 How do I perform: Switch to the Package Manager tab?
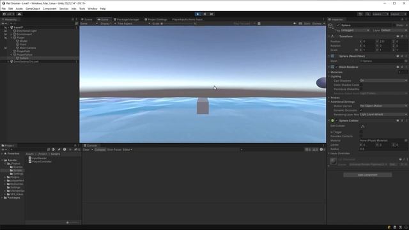click(127, 19)
